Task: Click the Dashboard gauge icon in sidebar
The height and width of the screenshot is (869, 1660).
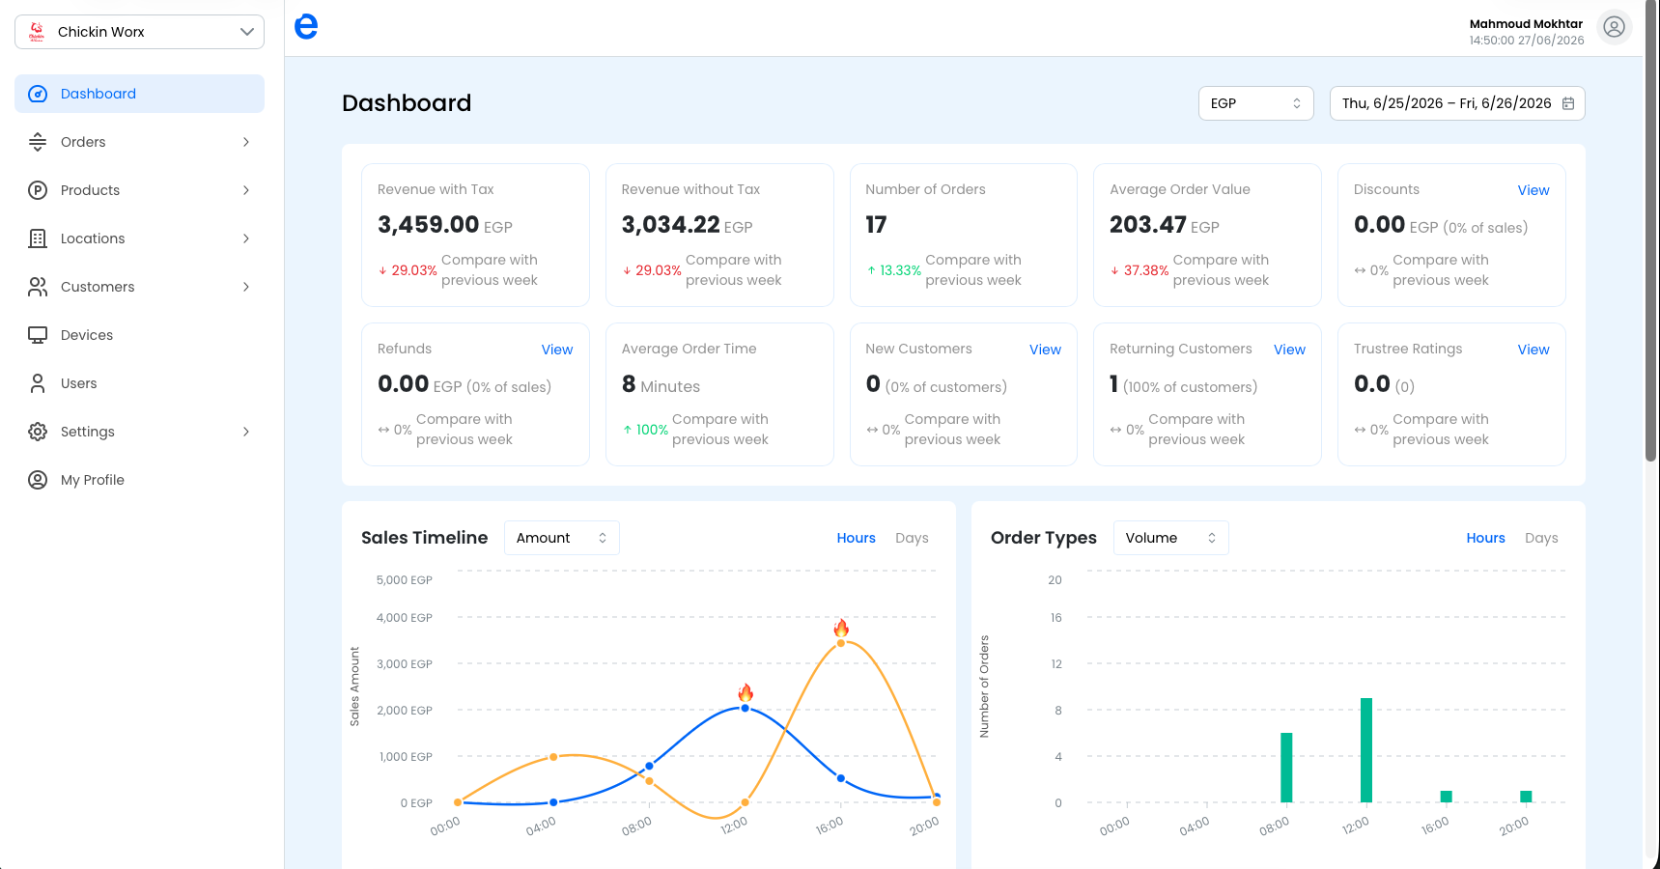Action: (38, 94)
